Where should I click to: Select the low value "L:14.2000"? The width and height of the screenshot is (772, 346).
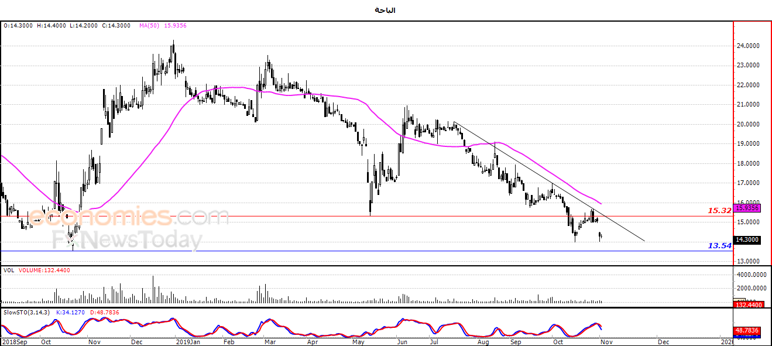[x=85, y=26]
